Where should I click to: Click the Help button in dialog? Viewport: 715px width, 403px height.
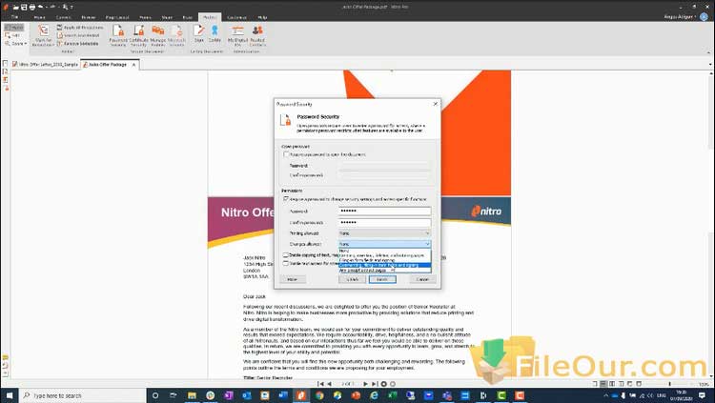click(293, 279)
